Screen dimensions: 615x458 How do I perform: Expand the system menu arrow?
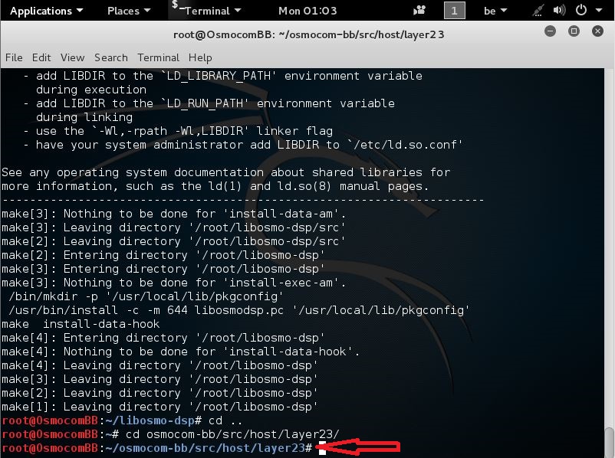pyautogui.click(x=599, y=11)
